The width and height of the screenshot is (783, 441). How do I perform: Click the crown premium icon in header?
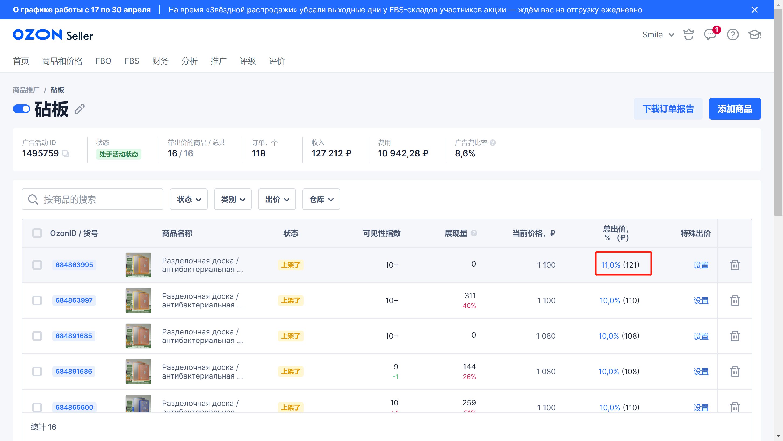point(688,35)
